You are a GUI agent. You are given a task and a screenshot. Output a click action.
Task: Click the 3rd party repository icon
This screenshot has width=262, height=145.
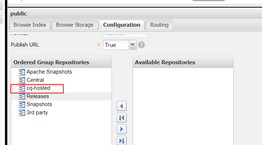coord(22,113)
